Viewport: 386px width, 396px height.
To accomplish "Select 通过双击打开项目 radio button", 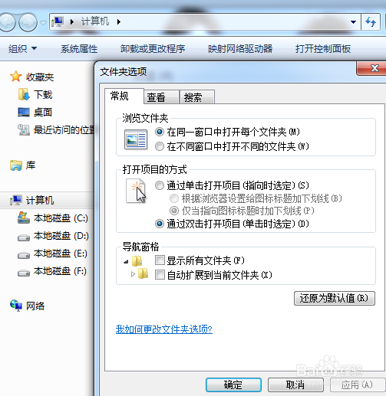I will point(160,224).
